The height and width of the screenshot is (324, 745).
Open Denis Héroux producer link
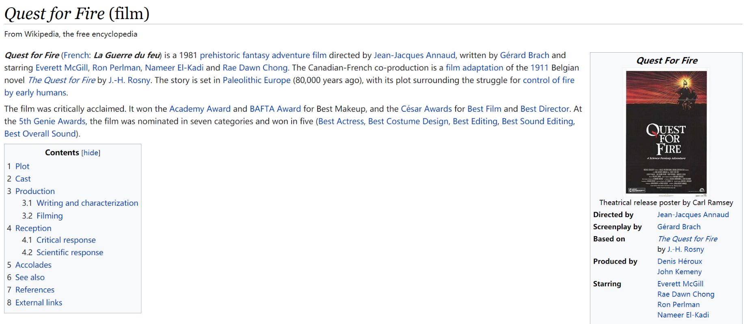680,261
